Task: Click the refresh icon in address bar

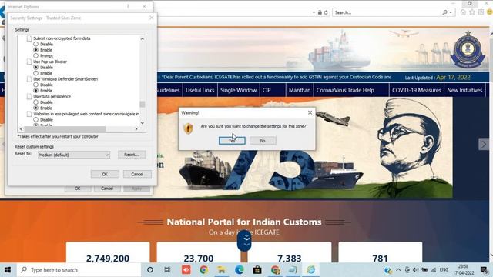Action: click(326, 12)
